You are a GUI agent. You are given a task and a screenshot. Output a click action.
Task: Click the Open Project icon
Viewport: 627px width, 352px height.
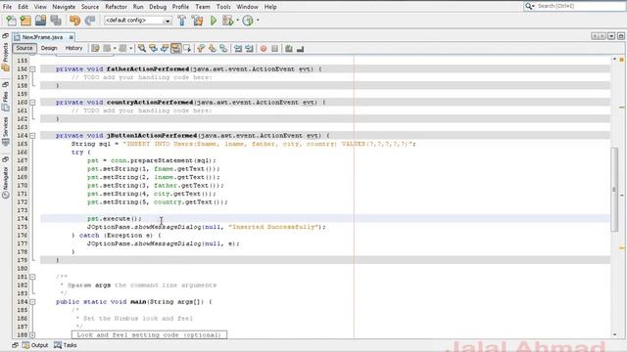pyautogui.click(x=40, y=21)
